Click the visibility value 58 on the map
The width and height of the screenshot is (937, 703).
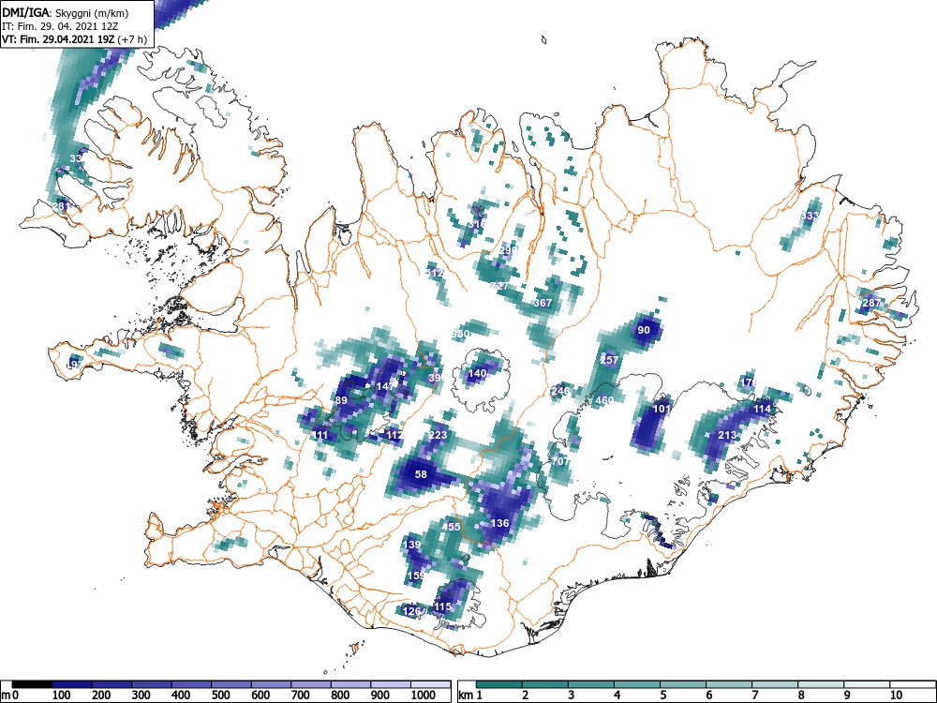coord(422,474)
